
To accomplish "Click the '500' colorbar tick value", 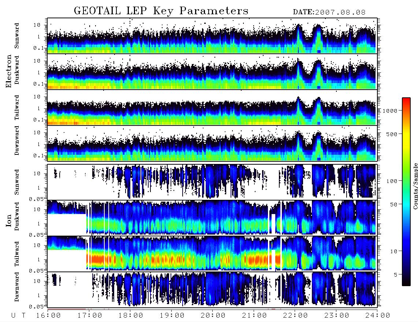I will pyautogui.click(x=392, y=134).
